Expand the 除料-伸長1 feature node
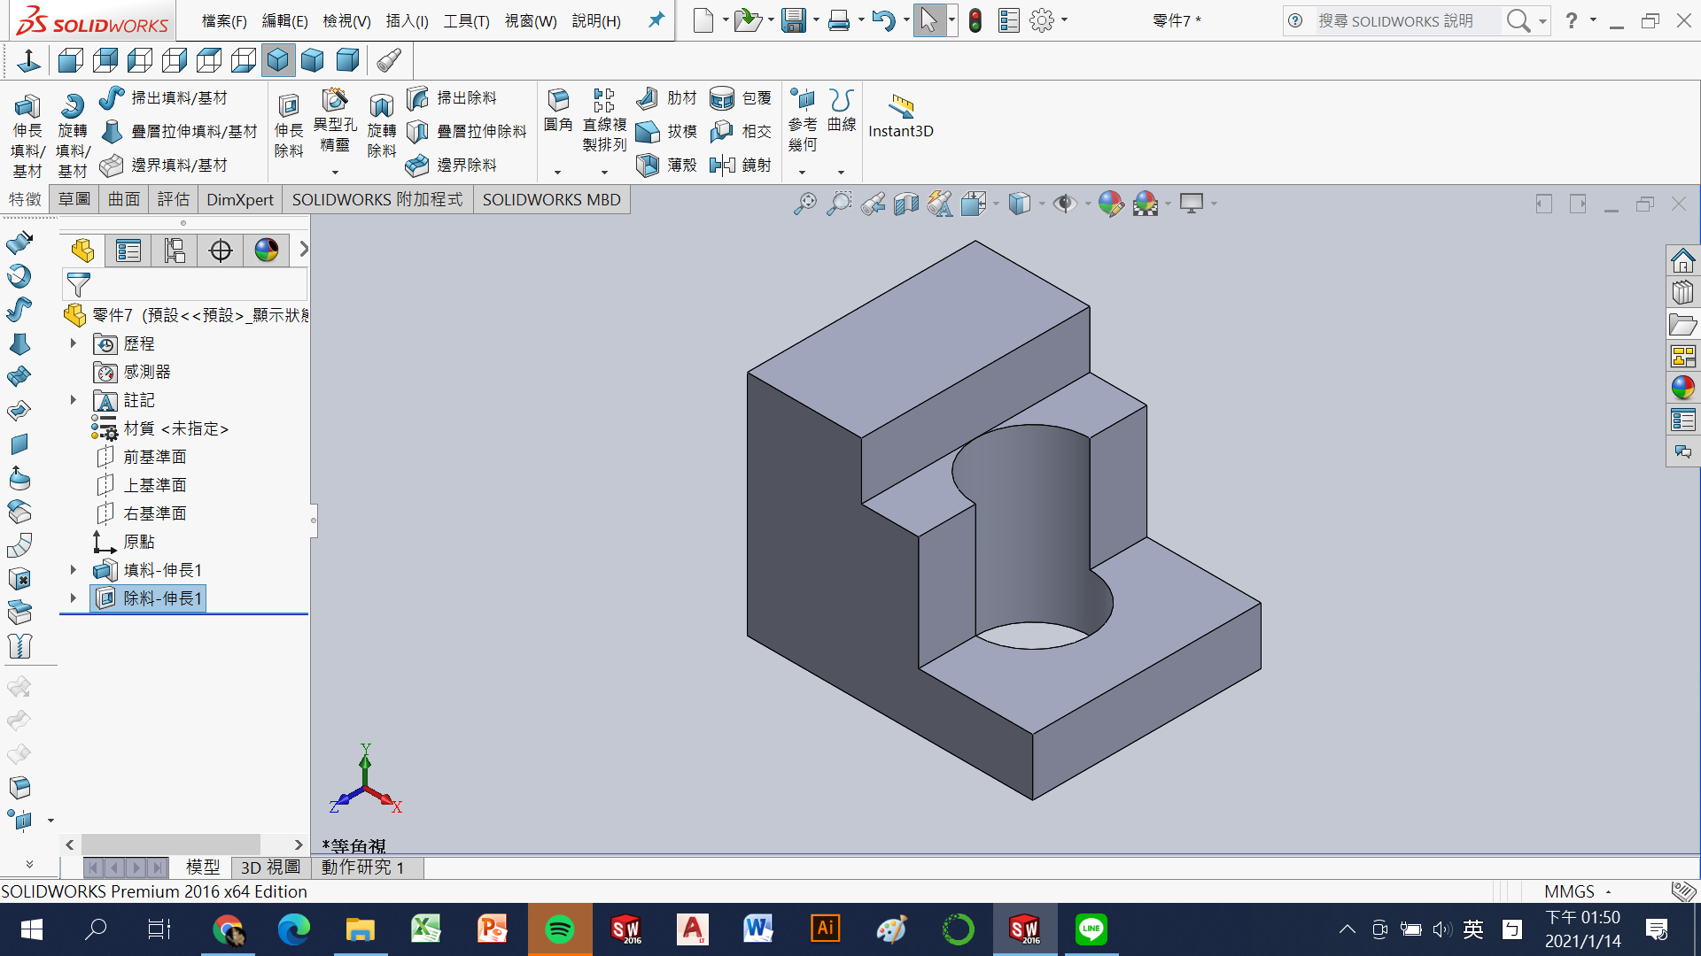The width and height of the screenshot is (1701, 956). point(74,598)
